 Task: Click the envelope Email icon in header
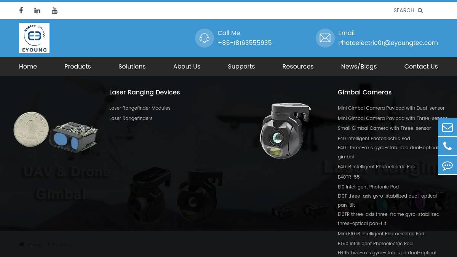tap(325, 38)
